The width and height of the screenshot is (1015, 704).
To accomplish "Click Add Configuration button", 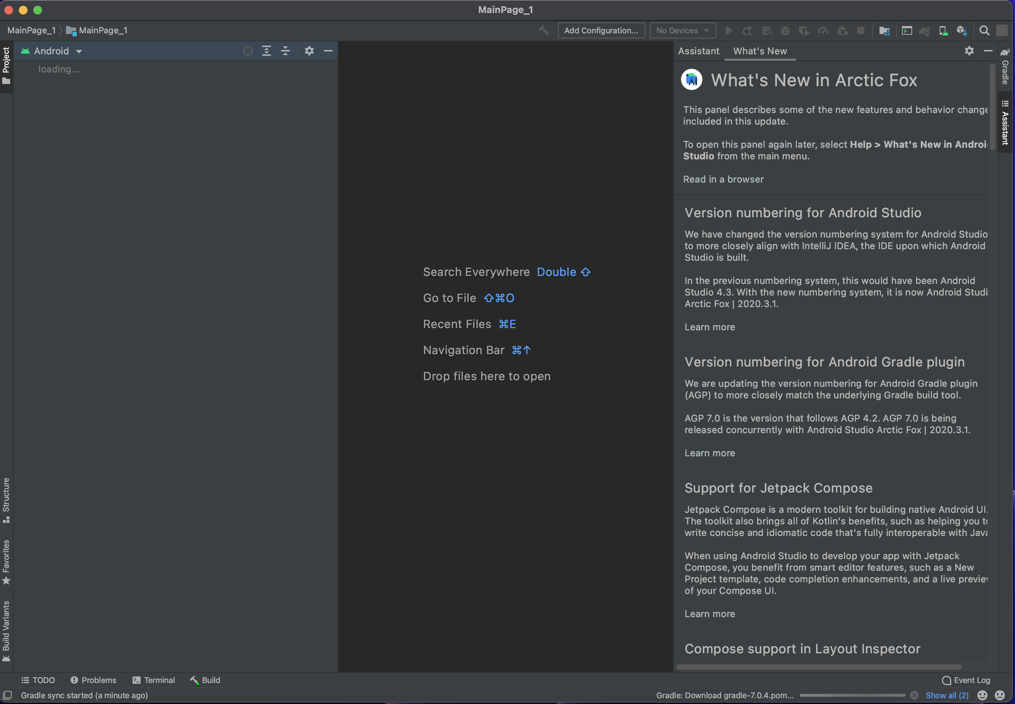I will (601, 30).
